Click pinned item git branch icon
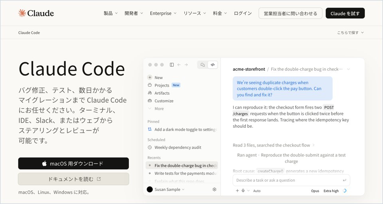The width and height of the screenshot is (383, 204). click(x=150, y=129)
